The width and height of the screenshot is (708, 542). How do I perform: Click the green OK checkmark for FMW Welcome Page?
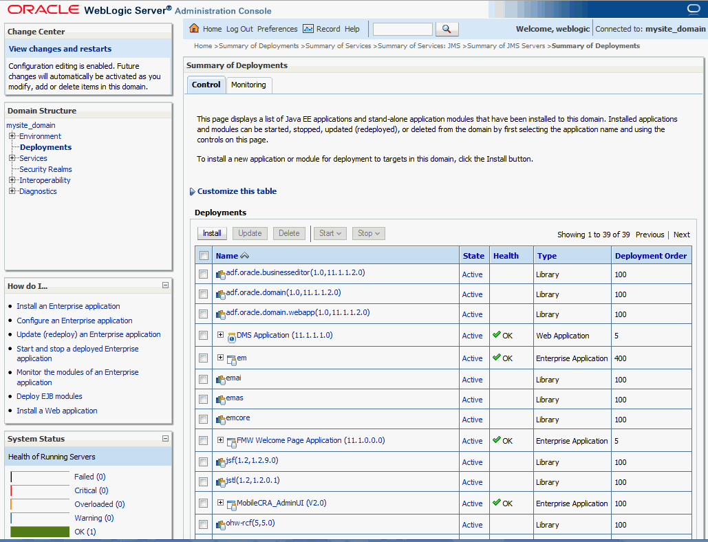click(x=497, y=440)
